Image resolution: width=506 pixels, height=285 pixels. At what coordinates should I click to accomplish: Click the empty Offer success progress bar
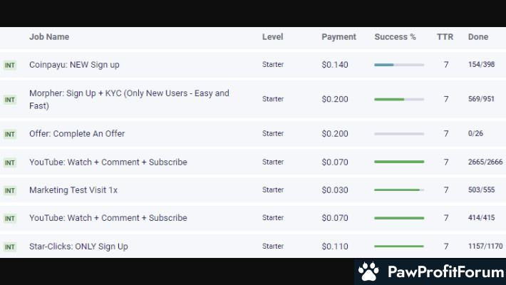coord(399,134)
